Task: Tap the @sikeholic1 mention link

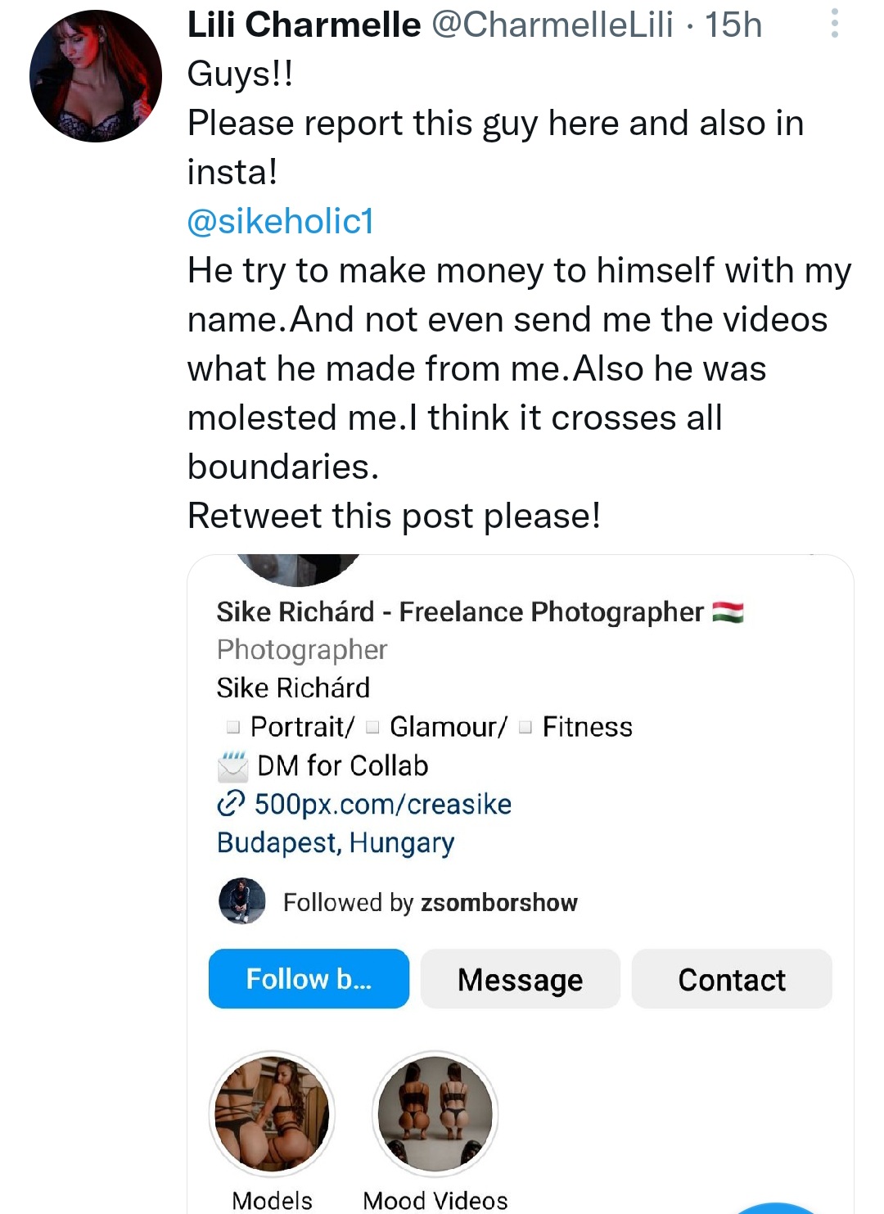Action: (281, 221)
